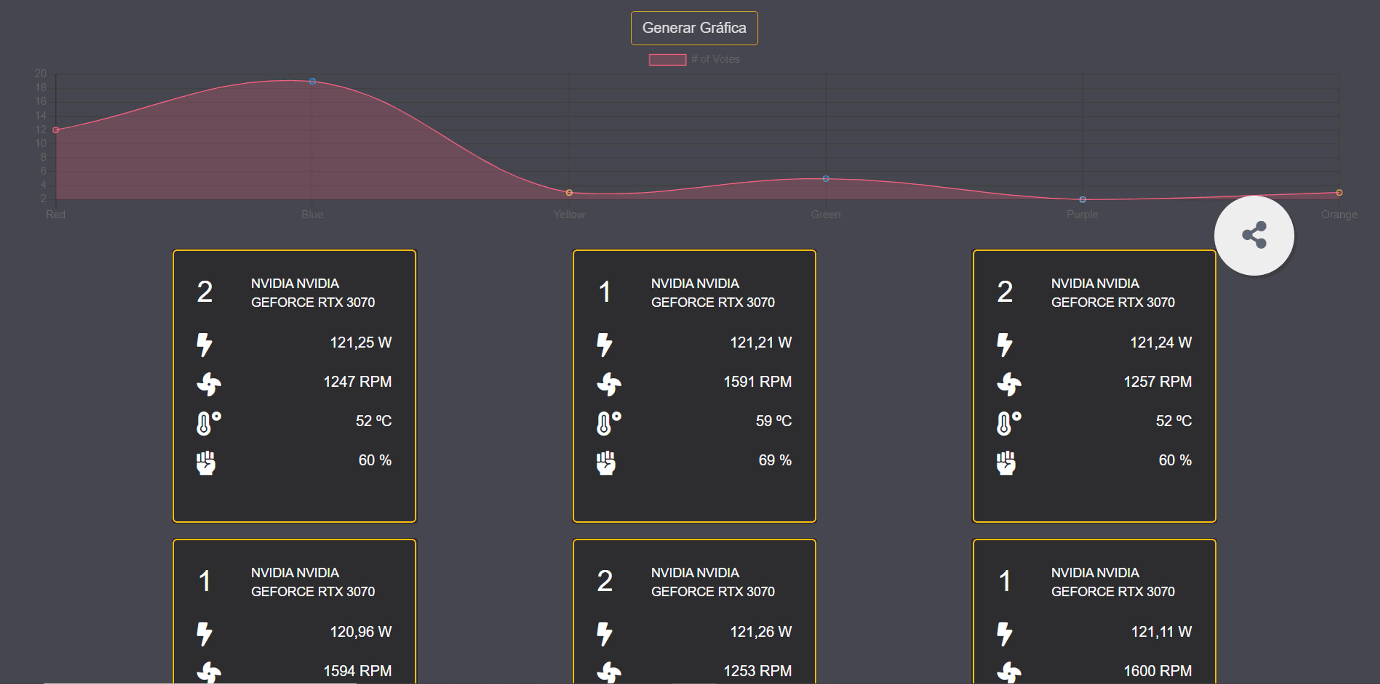The width and height of the screenshot is (1380, 684).
Task: Click the thermometer icon beside 59 ºC
Action: pyautogui.click(x=608, y=423)
